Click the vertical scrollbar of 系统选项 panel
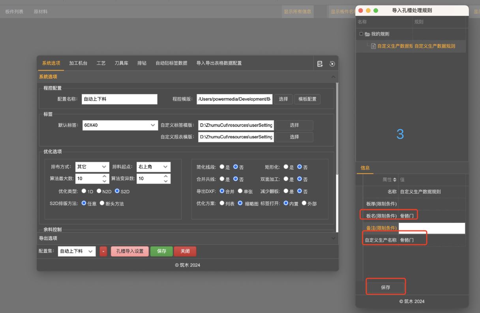480x313 pixels. pos(337,126)
